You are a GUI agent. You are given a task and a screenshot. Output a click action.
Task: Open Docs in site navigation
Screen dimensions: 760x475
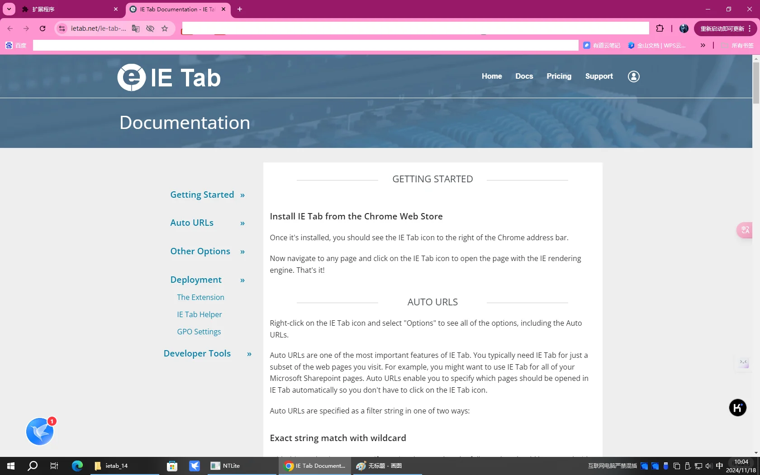(524, 76)
